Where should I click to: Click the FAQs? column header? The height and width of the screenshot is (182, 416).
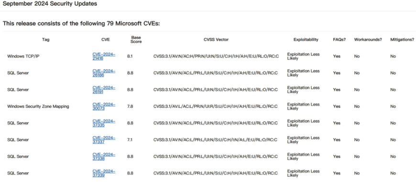[x=339, y=40]
